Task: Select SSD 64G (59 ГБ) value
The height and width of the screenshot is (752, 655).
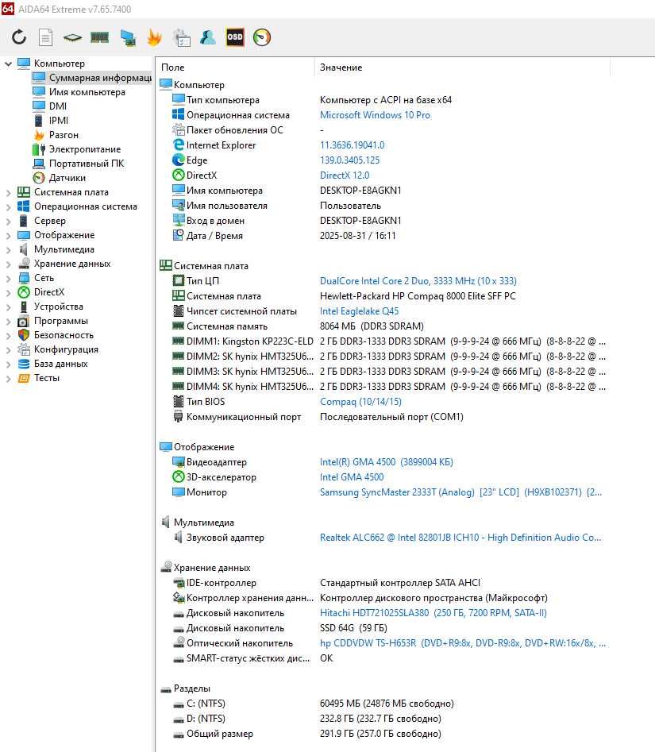Action: coord(353,628)
